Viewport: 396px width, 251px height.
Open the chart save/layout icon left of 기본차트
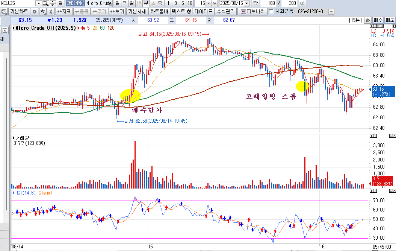4,12
